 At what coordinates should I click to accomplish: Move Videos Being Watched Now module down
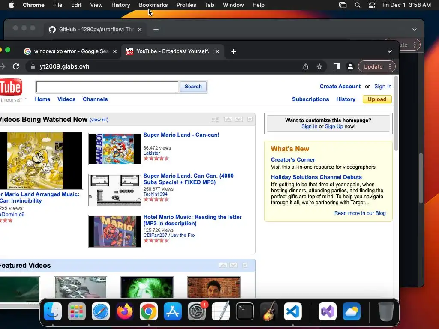238,120
